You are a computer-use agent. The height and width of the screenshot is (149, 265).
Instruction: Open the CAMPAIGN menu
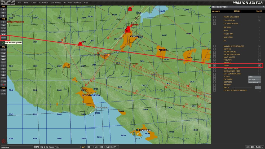(x=44, y=3)
